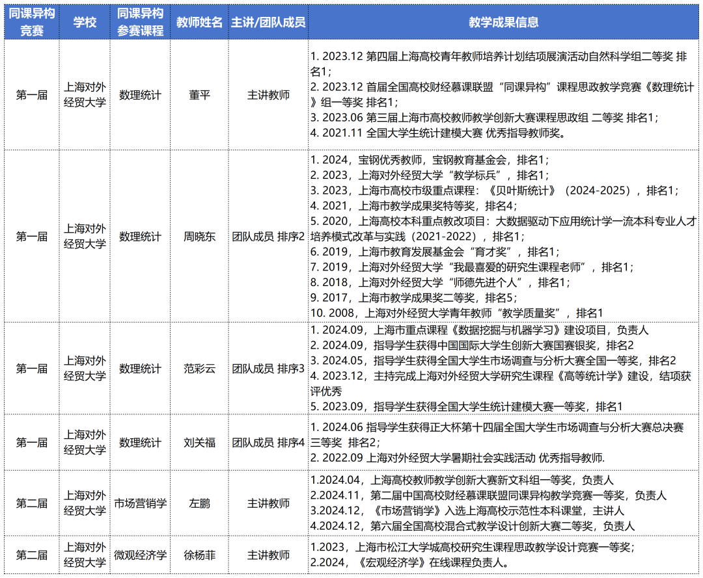Click 上海对外经贸大学 in 董平's row
The height and width of the screenshot is (578, 703).
click(85, 94)
